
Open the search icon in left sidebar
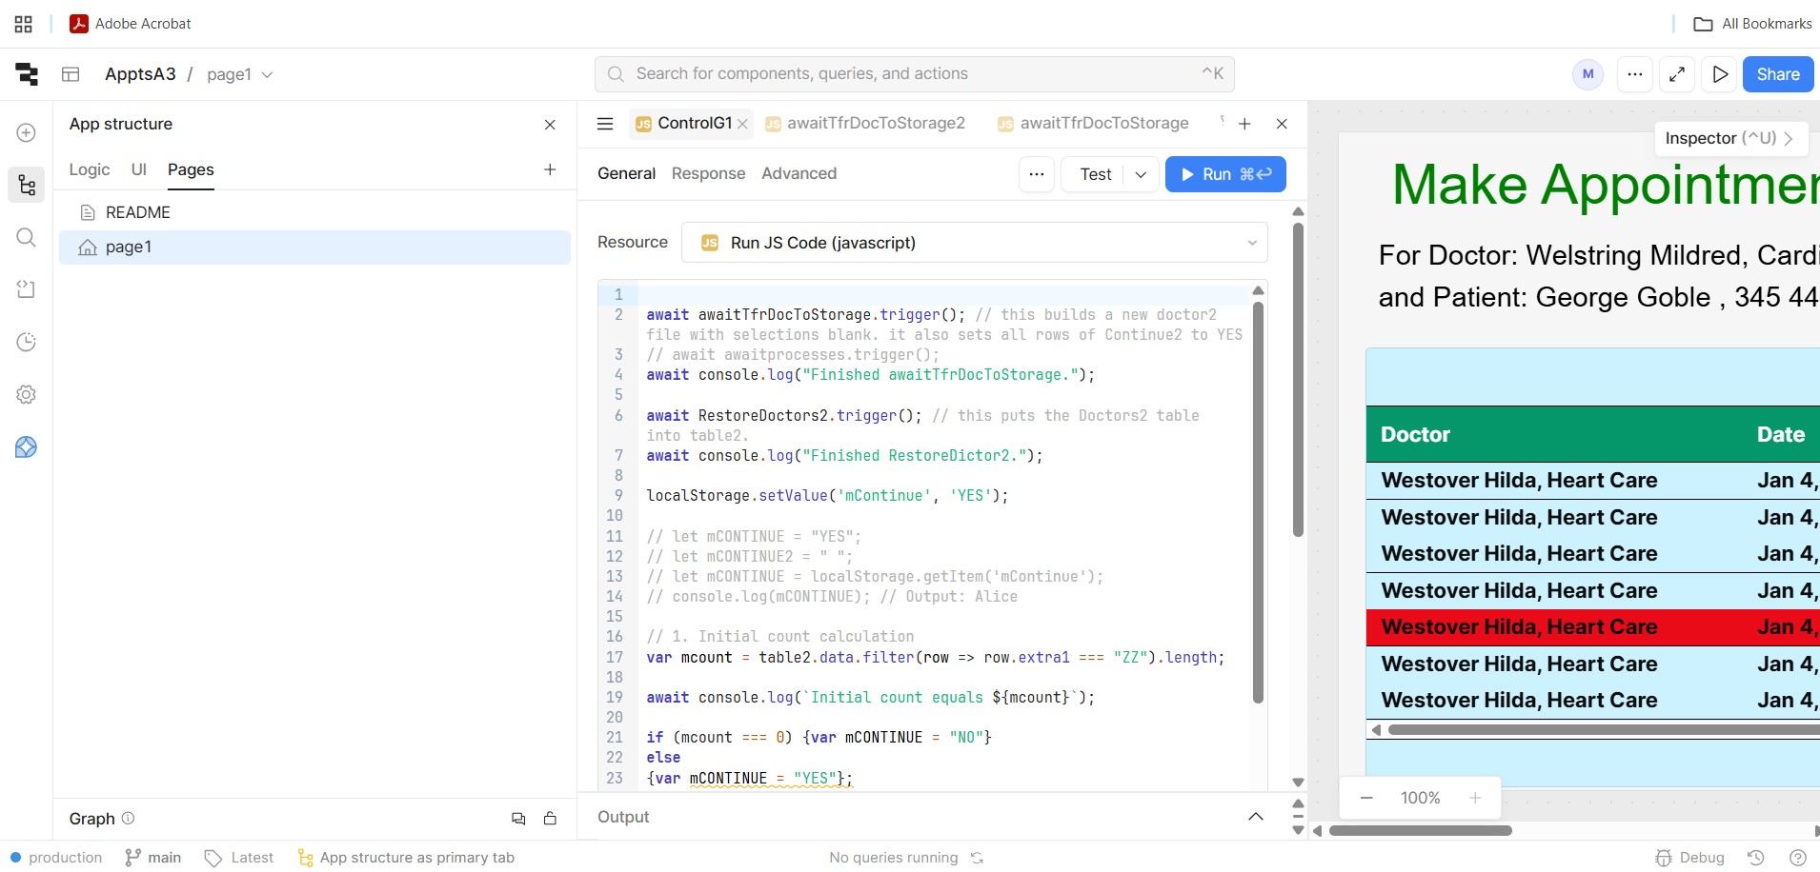pos(27,237)
